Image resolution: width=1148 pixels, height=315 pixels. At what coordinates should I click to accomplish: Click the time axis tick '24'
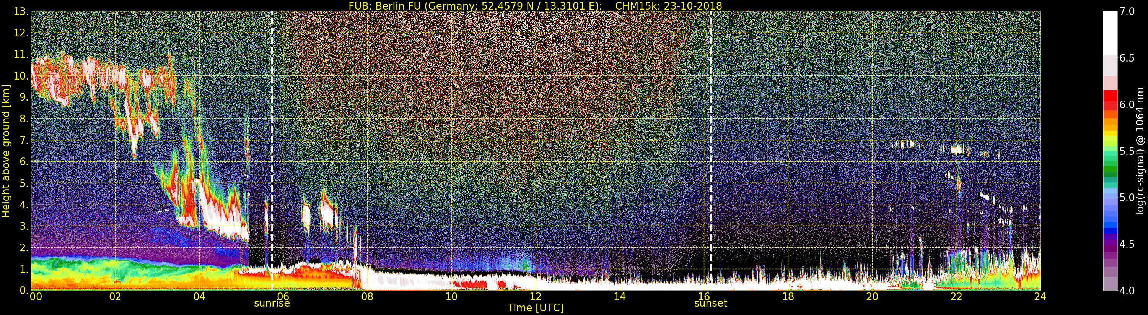tap(1040, 296)
